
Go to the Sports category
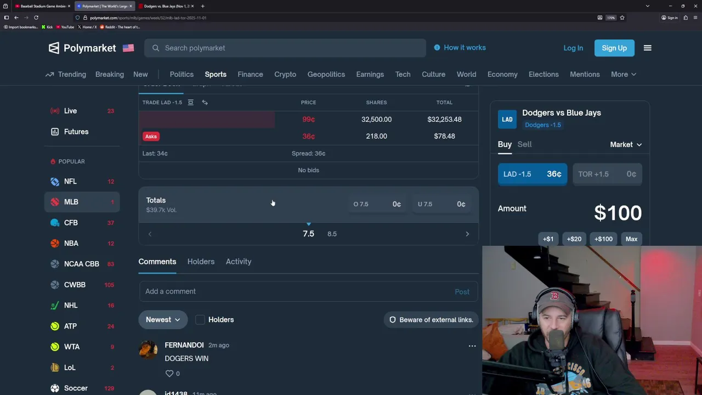pos(216,74)
